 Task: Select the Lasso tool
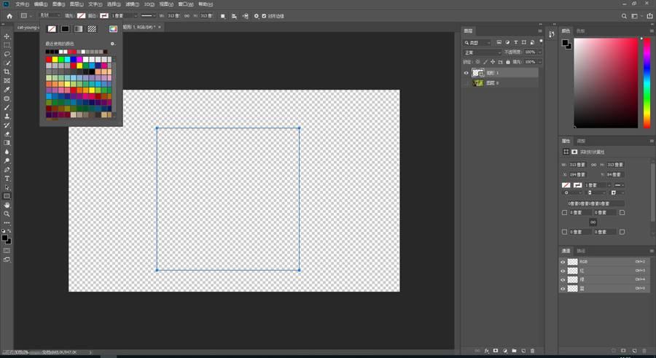coord(7,54)
